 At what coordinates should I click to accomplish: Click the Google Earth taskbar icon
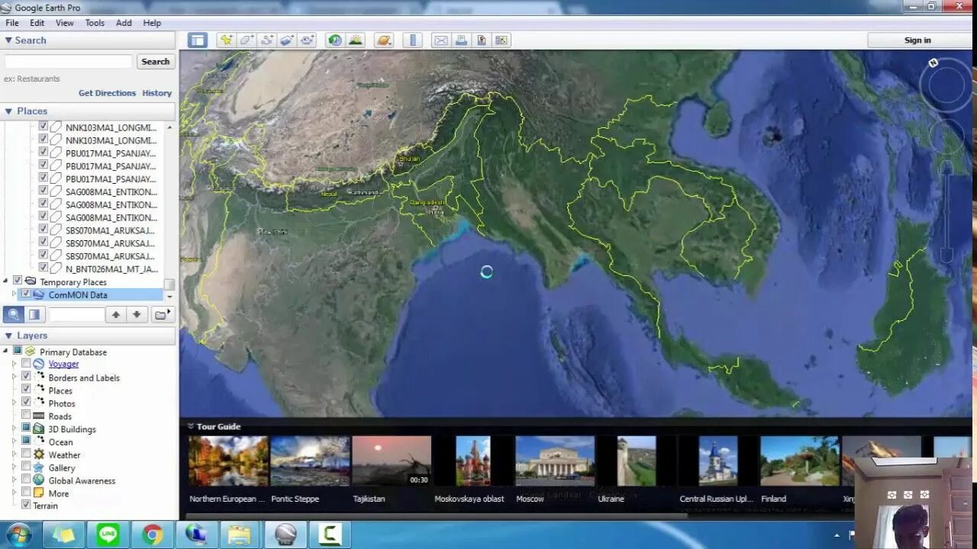pyautogui.click(x=285, y=535)
